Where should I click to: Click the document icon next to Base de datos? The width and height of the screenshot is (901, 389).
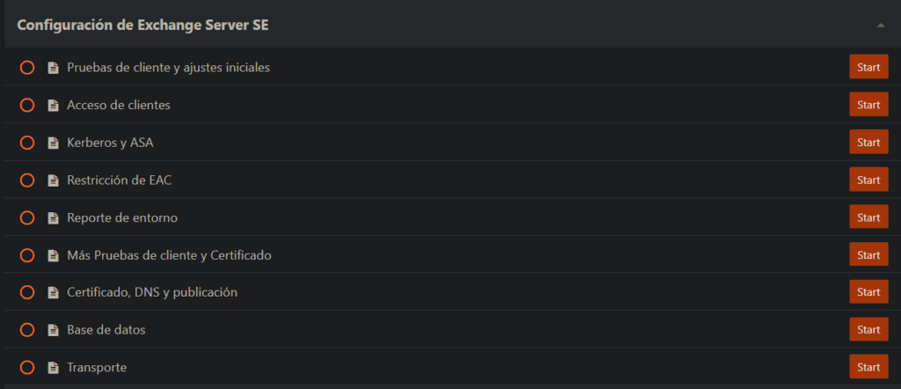pyautogui.click(x=53, y=330)
